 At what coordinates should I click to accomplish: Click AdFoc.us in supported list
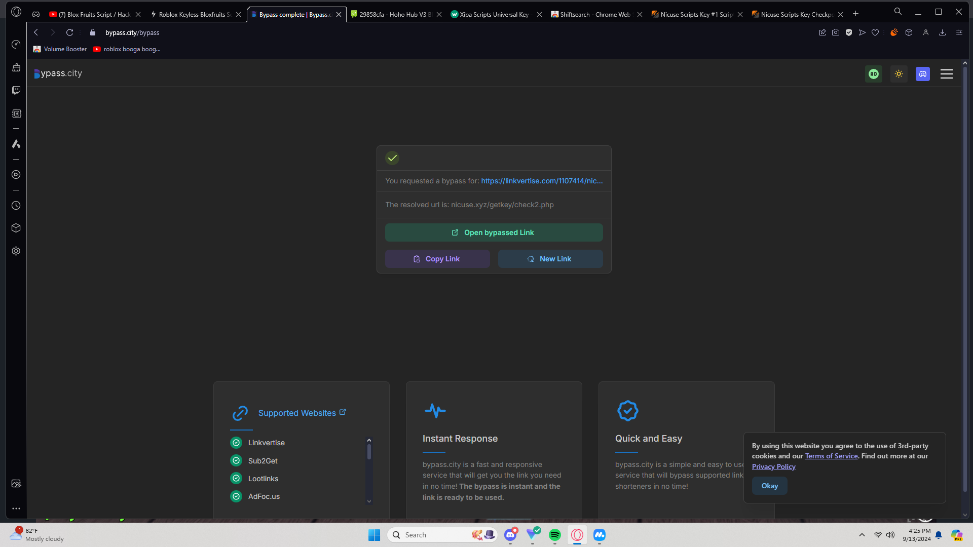(x=264, y=496)
